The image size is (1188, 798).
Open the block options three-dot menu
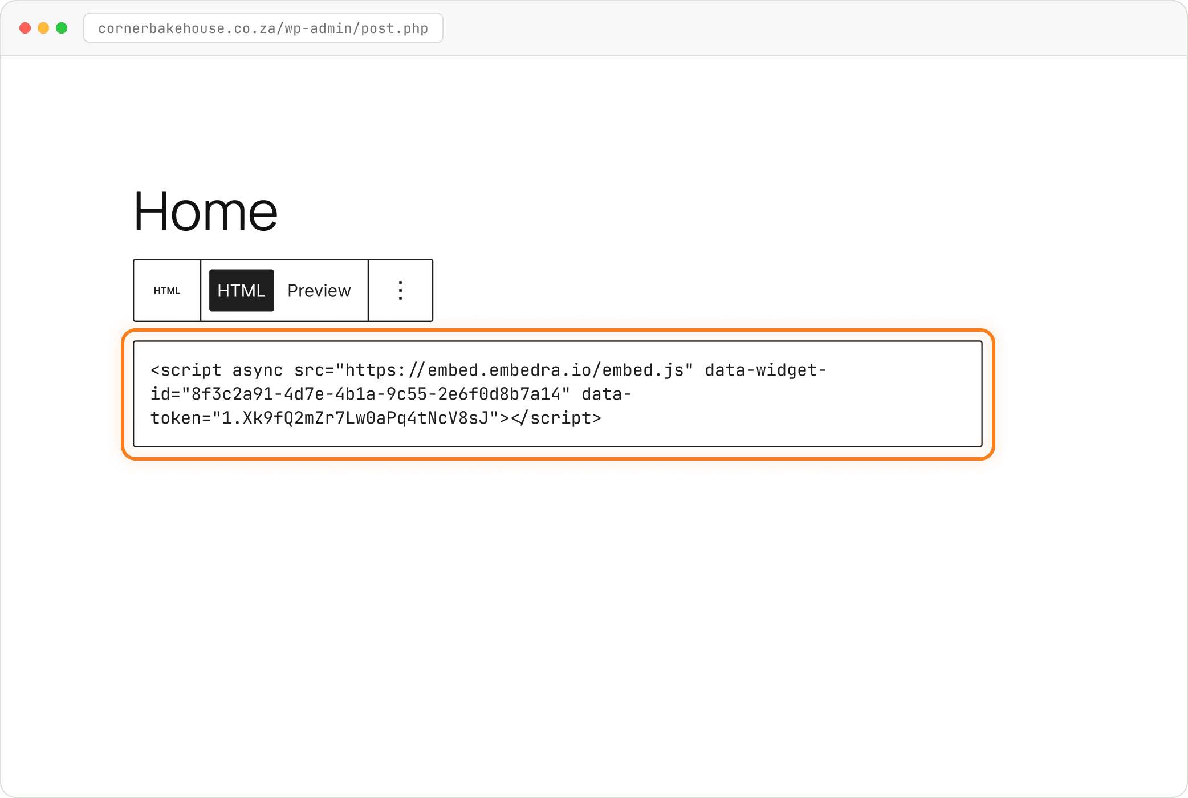point(401,291)
